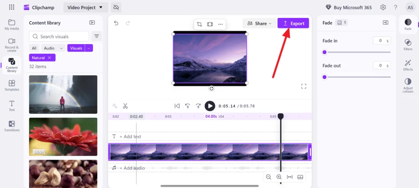Skip to the start of the video
Screen dimensions: 419x188
177,106
